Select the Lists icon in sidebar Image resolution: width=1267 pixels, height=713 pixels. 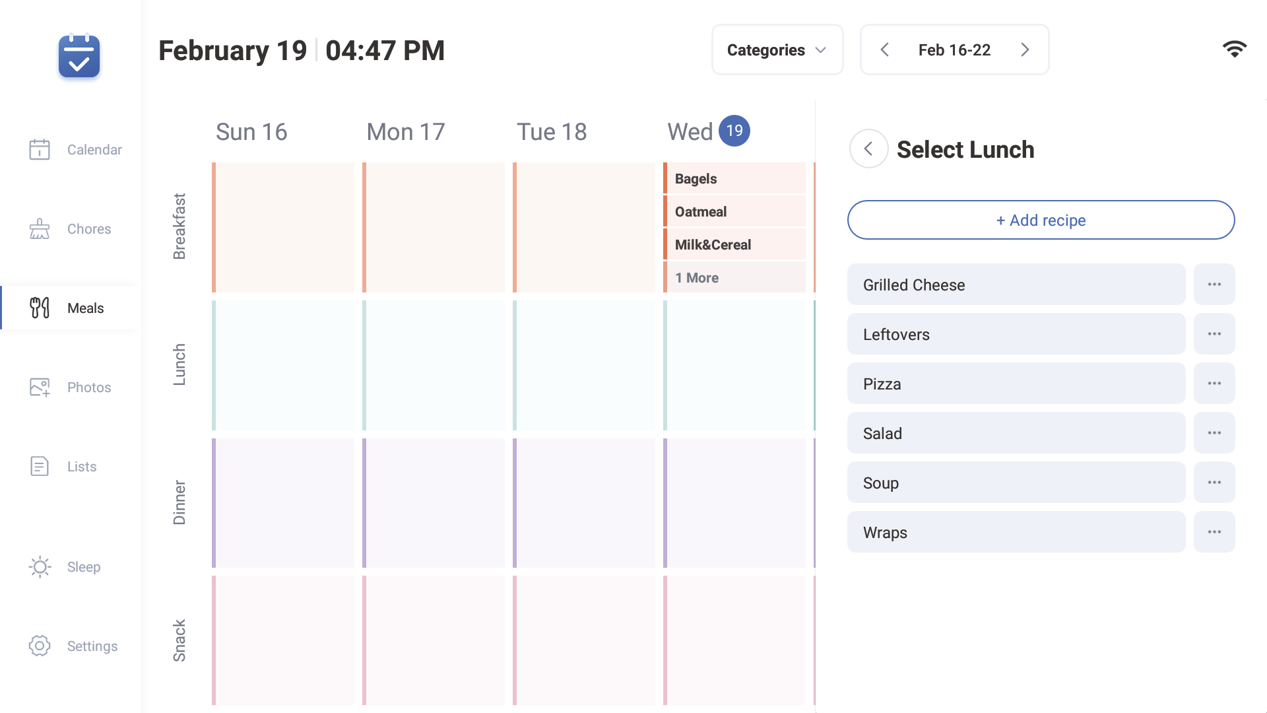point(39,466)
